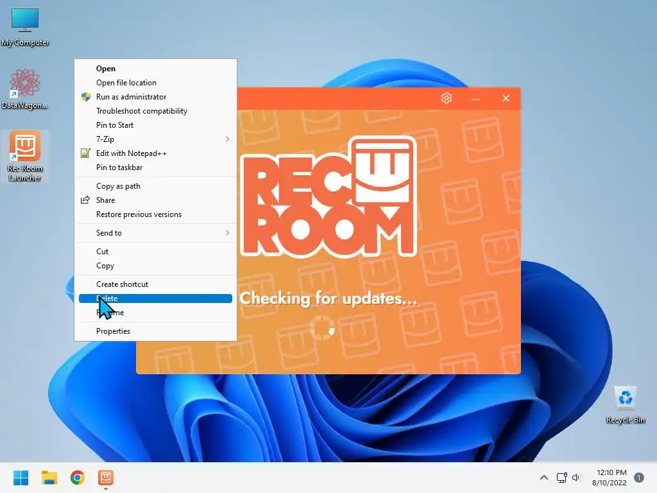Close the Rec Room Launcher window

click(506, 98)
